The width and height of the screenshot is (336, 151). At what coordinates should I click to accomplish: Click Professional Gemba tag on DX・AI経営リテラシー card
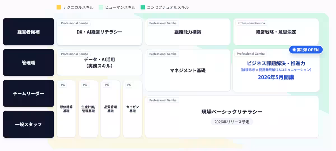74,23
